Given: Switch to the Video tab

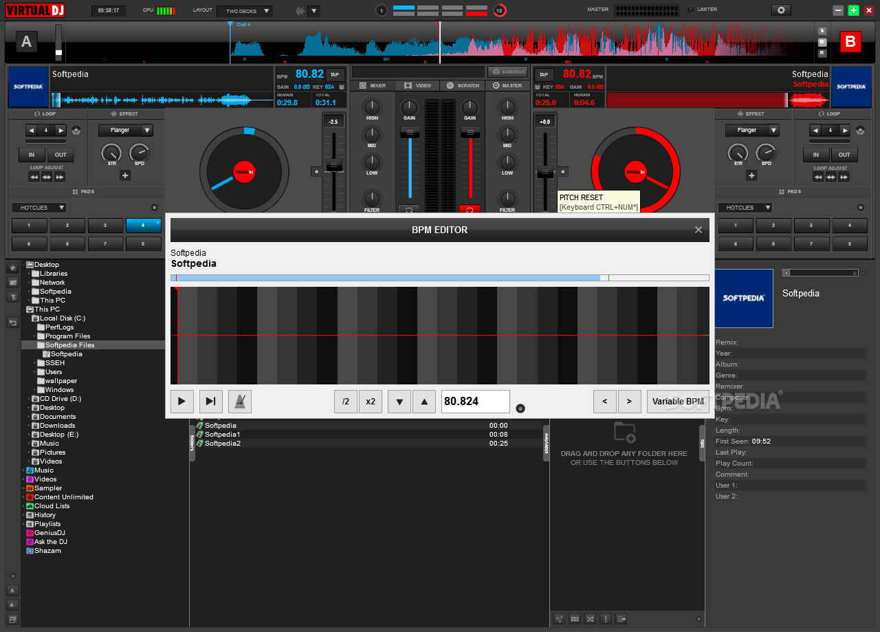Looking at the screenshot, I should 418,86.
